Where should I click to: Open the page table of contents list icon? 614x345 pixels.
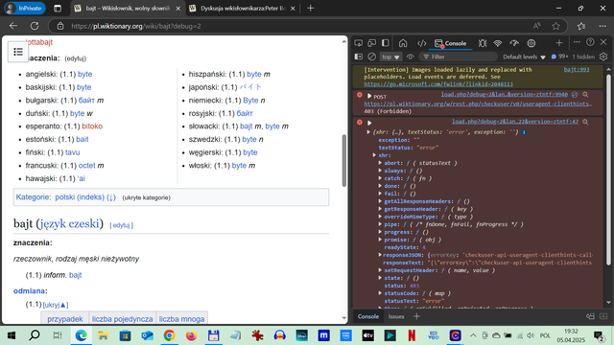click(18, 52)
